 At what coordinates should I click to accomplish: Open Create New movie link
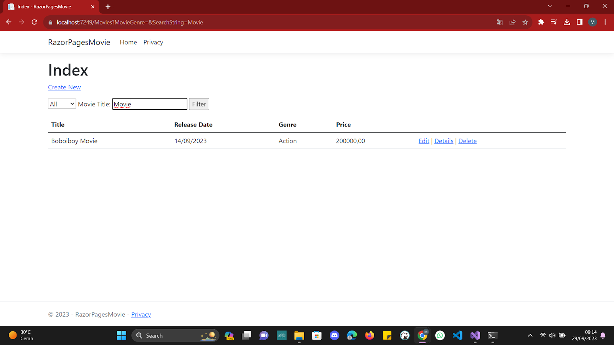(x=64, y=87)
